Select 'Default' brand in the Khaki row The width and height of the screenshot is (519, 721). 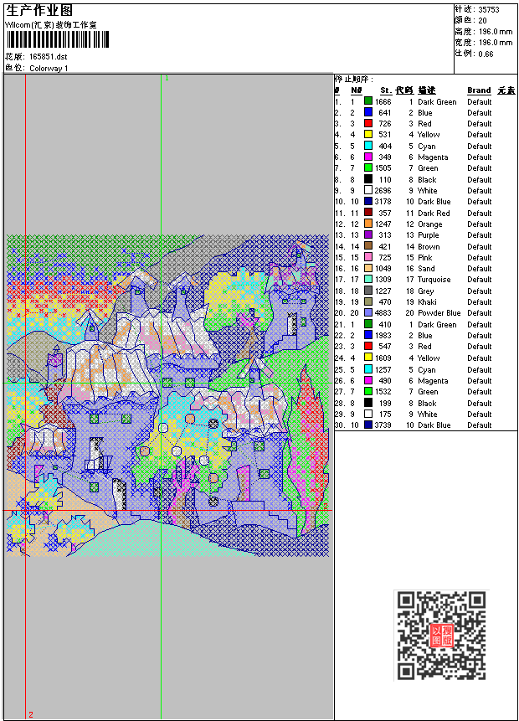pos(480,302)
